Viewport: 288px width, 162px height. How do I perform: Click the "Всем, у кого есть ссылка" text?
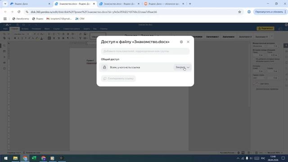[125, 67]
